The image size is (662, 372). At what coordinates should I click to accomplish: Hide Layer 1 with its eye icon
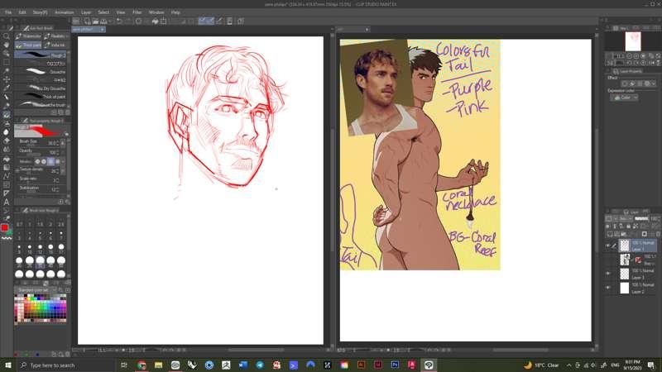[608, 246]
